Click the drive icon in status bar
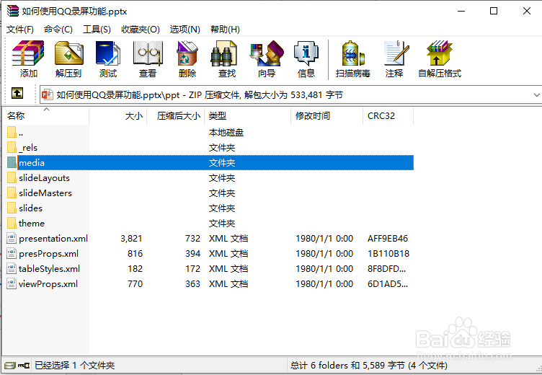The image size is (542, 375). [x=10, y=366]
